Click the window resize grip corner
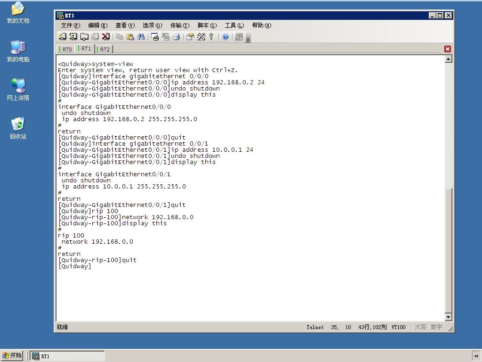Screen dimensions: 482x362 (450, 329)
